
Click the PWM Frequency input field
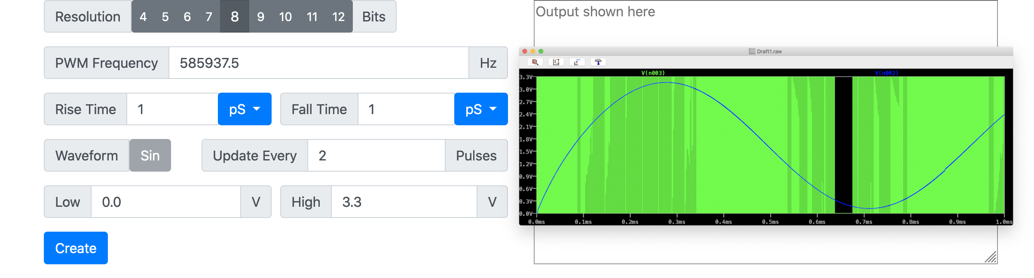319,63
